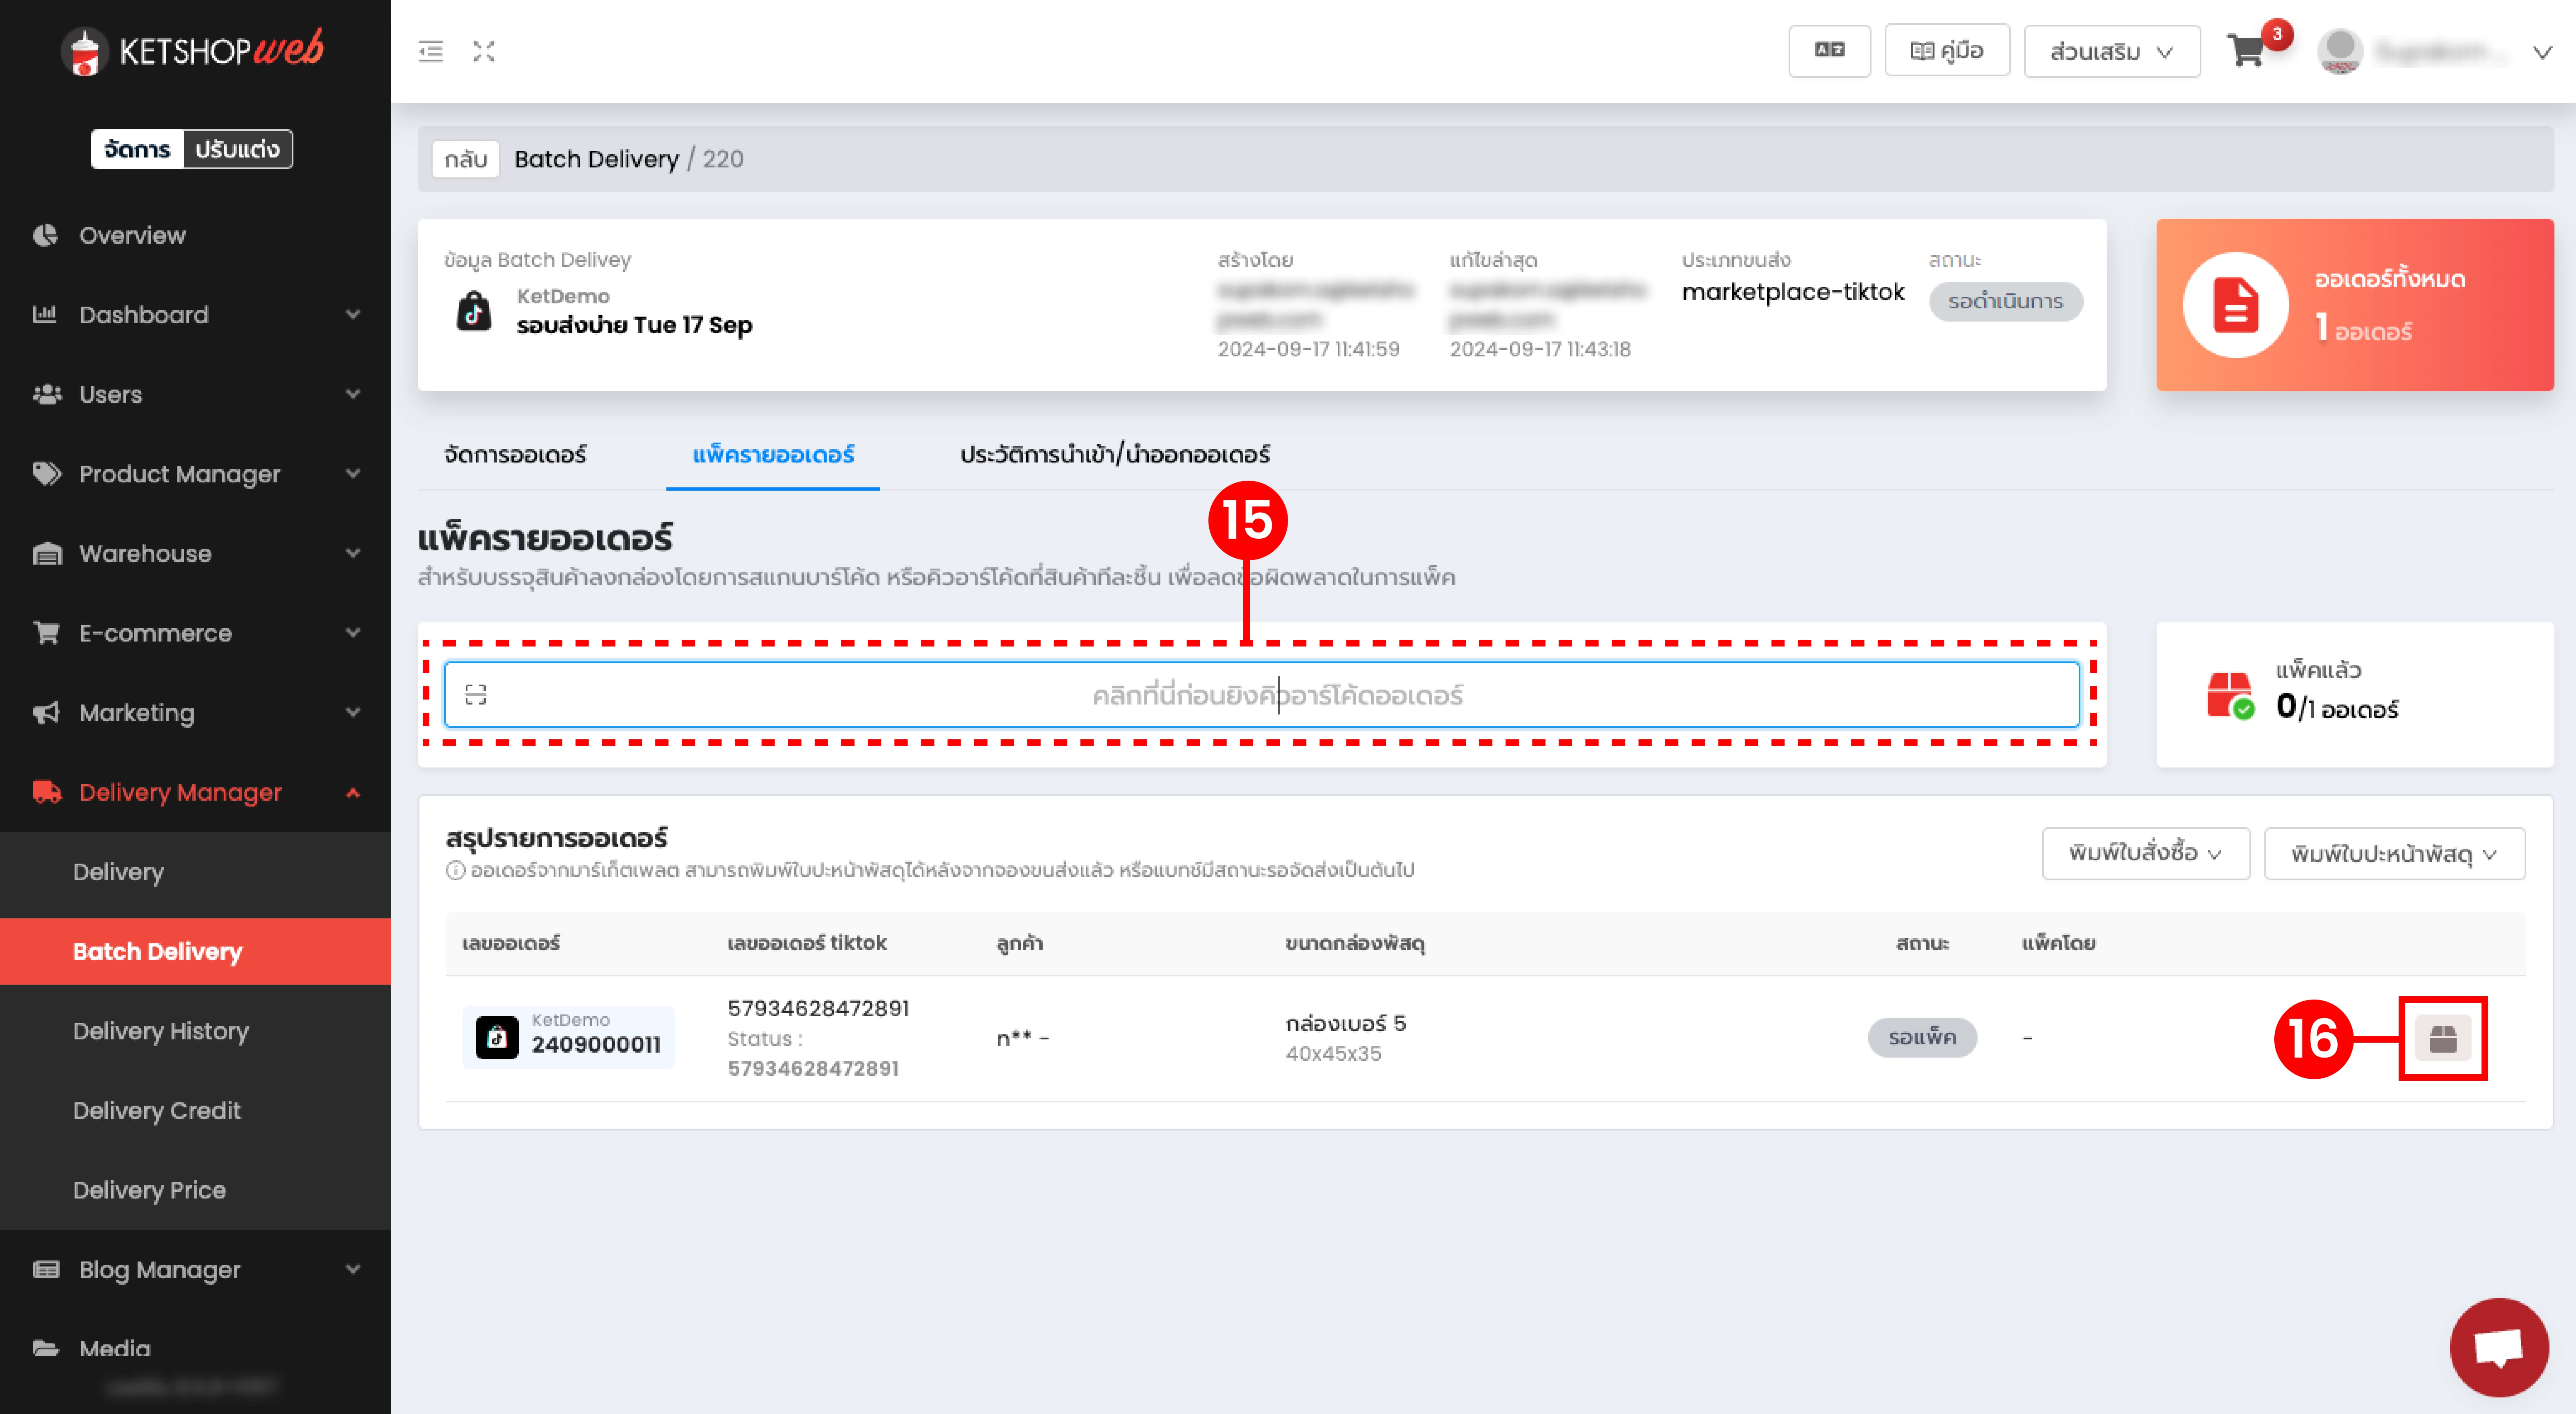Open the language switch icon button
The width and height of the screenshot is (2576, 1414).
click(1829, 50)
